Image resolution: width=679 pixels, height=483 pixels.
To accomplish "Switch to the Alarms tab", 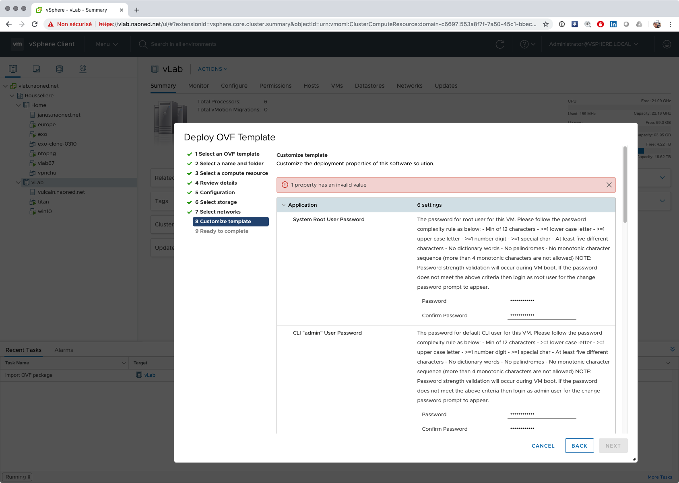I will (x=64, y=350).
